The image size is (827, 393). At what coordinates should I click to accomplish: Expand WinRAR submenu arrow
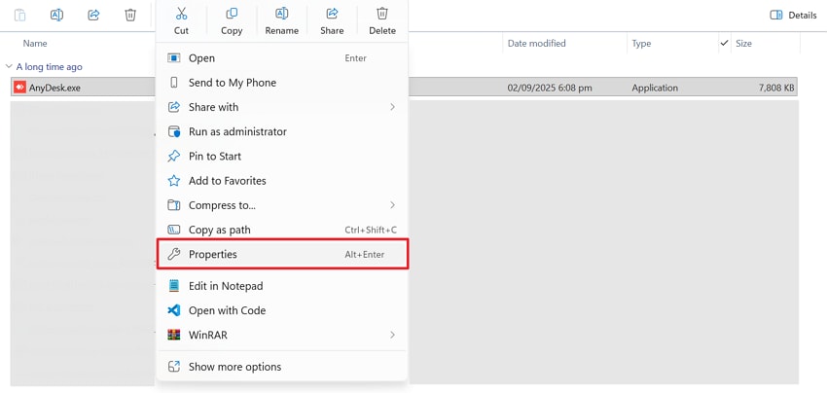tap(392, 335)
